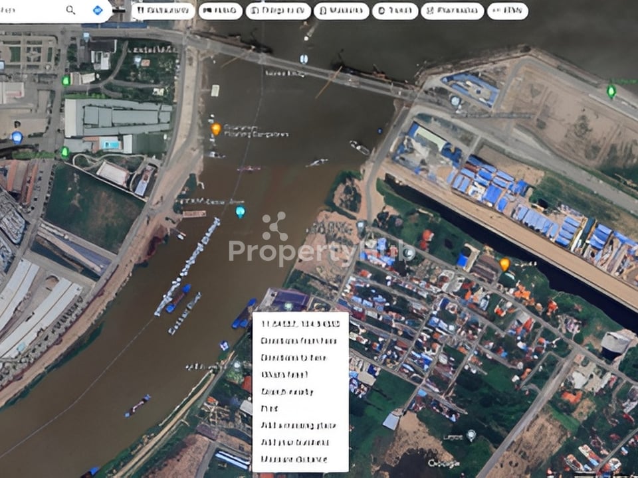Click grey pin near the bottom pond
Image resolution: width=638 pixels, height=478 pixels.
[471, 436]
